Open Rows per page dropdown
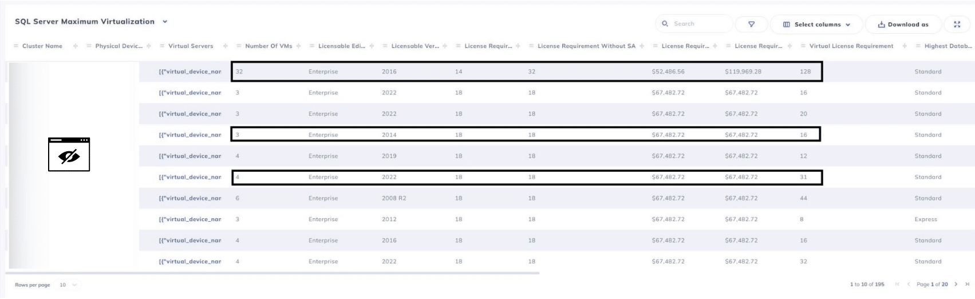 pyautogui.click(x=68, y=285)
